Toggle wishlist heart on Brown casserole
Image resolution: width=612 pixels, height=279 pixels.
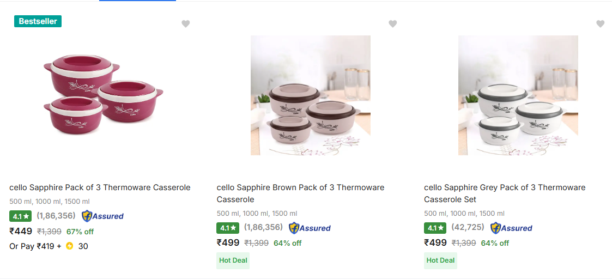click(393, 24)
